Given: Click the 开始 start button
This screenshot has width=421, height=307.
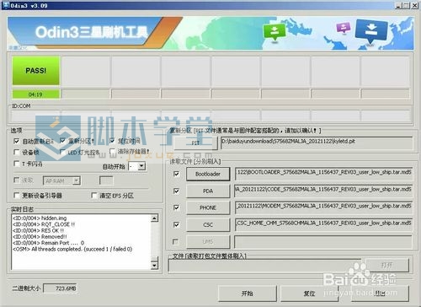Looking at the screenshot, I should (x=248, y=294).
